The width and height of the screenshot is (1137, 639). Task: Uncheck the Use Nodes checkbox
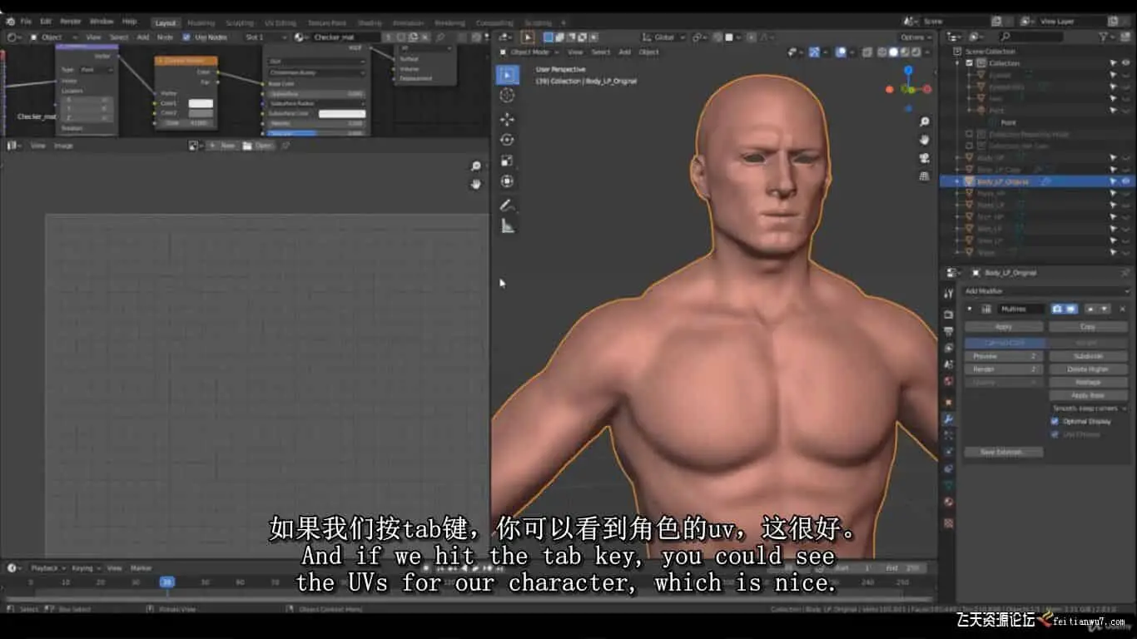pyautogui.click(x=186, y=37)
